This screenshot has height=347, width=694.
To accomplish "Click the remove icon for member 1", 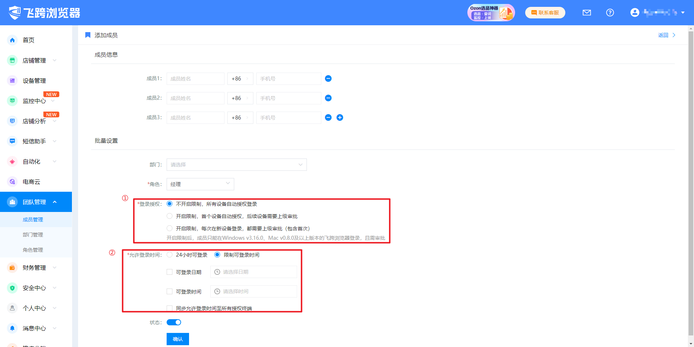I will tap(328, 79).
